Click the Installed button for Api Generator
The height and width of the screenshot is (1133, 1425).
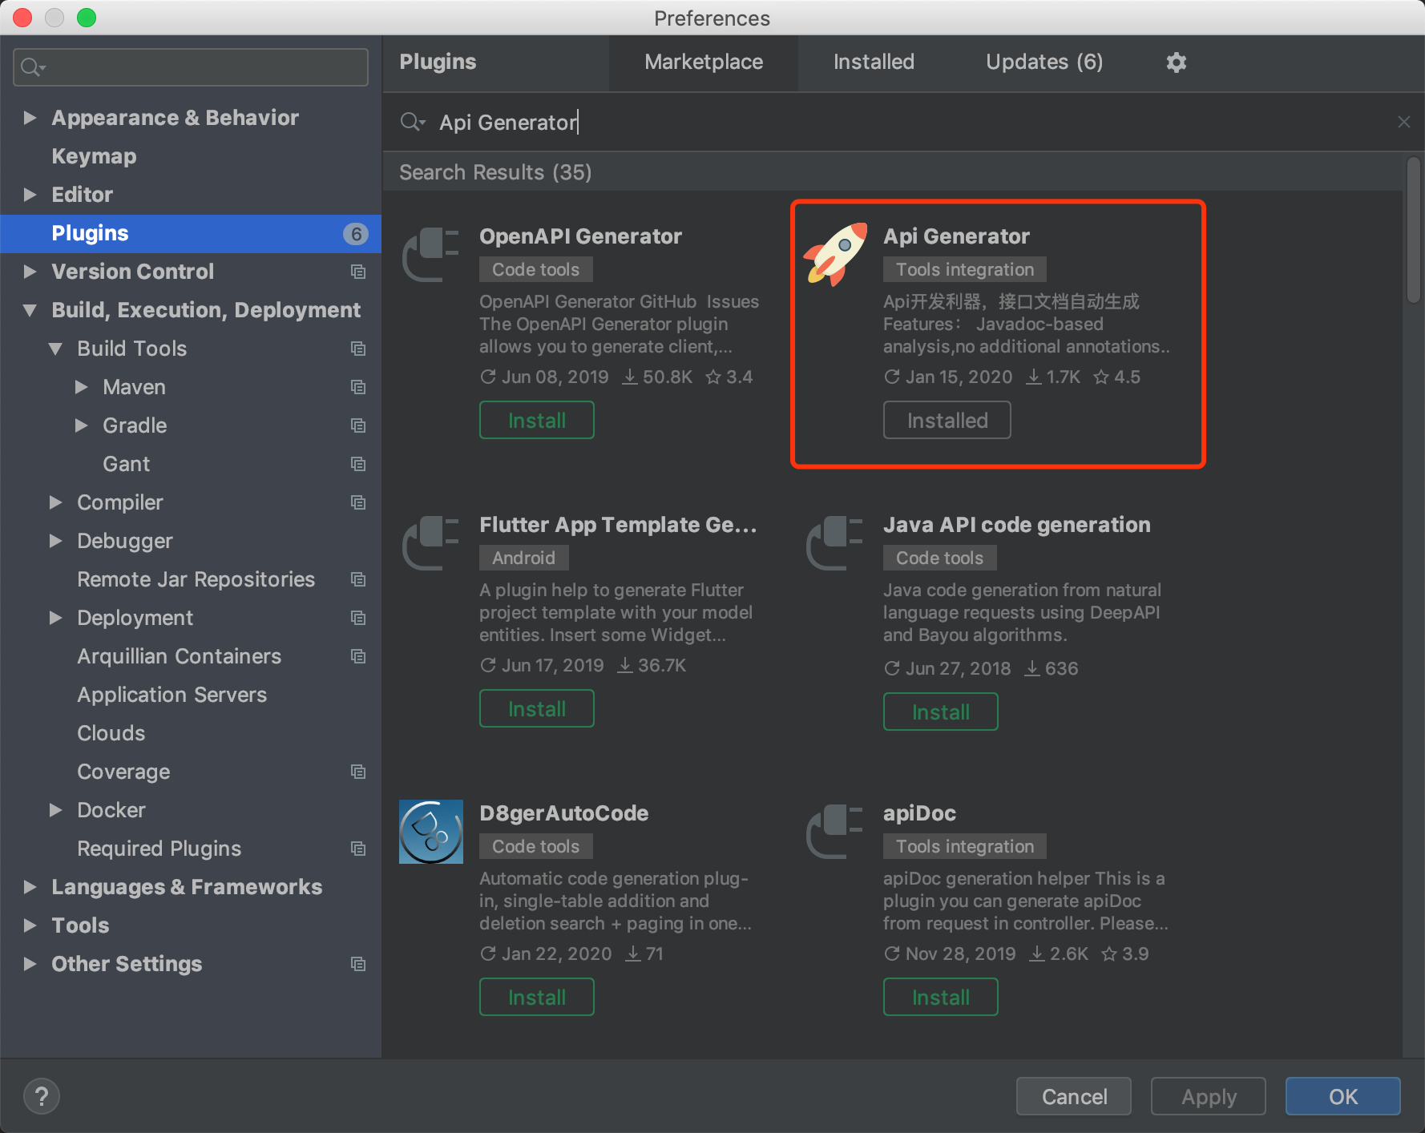[x=947, y=420]
